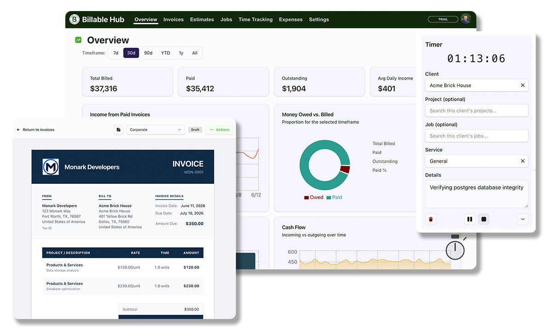Viewport: 544px width, 336px height.
Task: Navigate to Time Tracking
Action: (256, 19)
